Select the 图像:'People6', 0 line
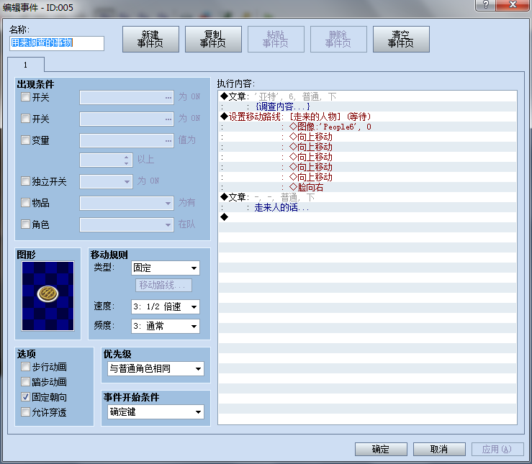Viewport: 532px width, 464px height. click(x=367, y=127)
